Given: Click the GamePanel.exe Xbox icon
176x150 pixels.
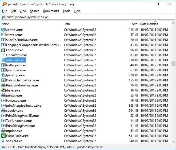Looking at the screenshot, I should tap(3, 136).
